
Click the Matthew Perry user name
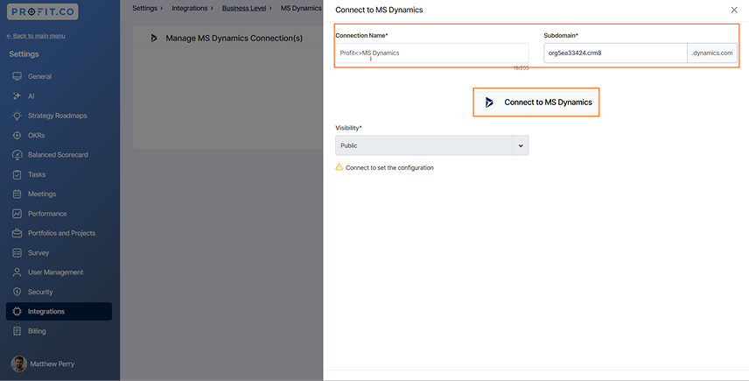coord(52,364)
